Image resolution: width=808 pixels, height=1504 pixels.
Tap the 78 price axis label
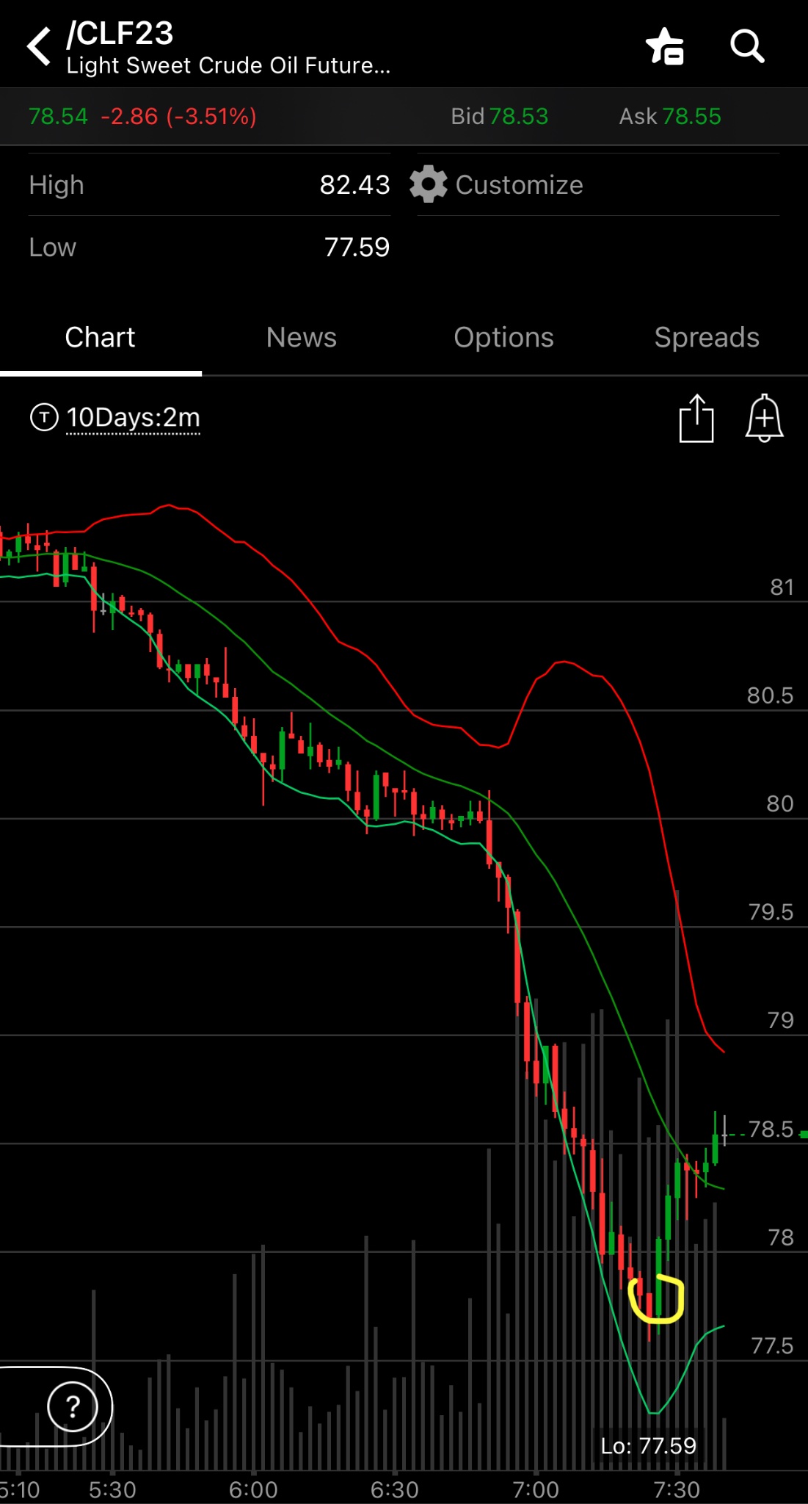pos(781,1237)
